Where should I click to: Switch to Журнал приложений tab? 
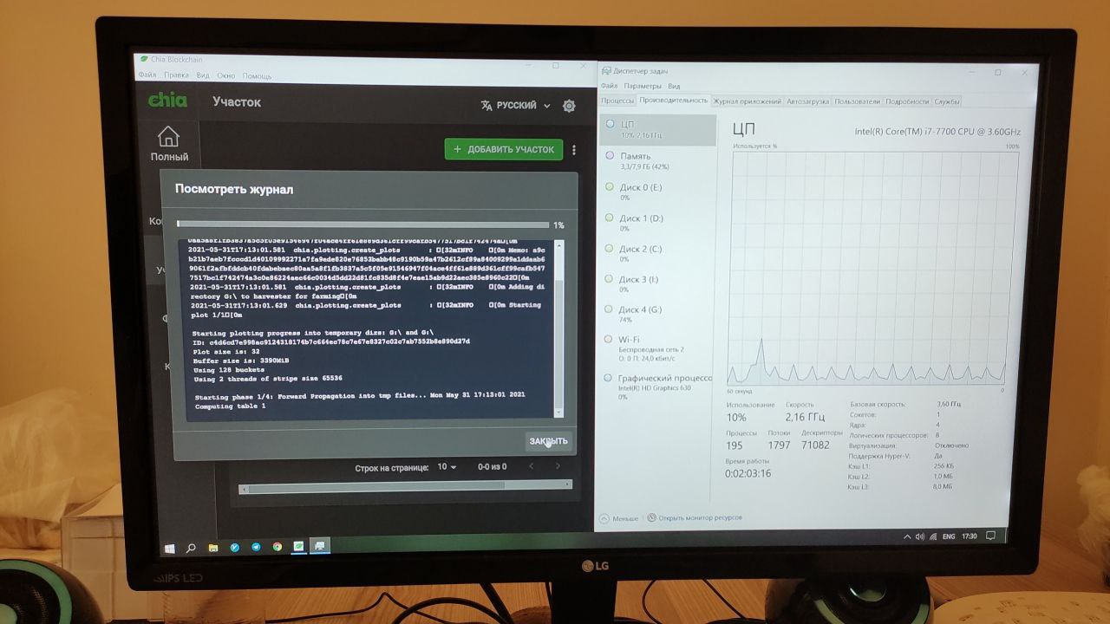747,101
